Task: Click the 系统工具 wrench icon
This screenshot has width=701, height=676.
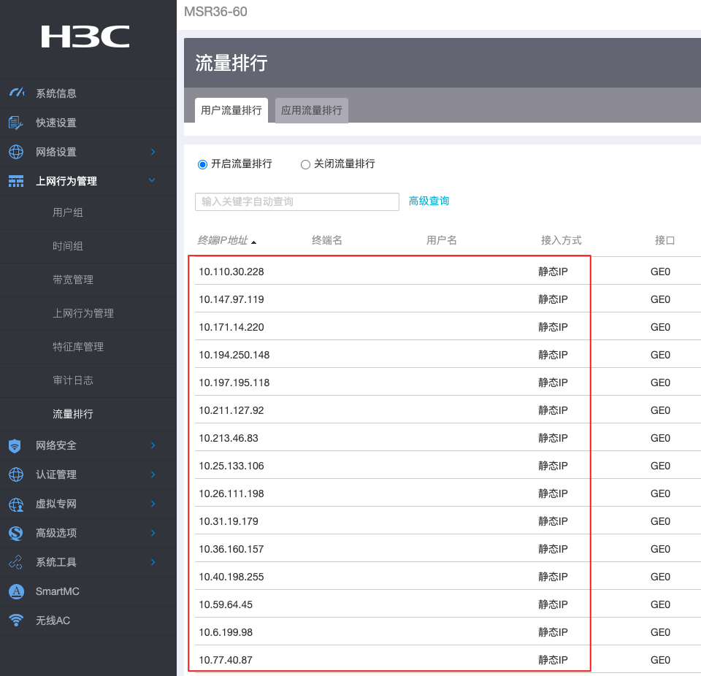Action: coord(15,562)
